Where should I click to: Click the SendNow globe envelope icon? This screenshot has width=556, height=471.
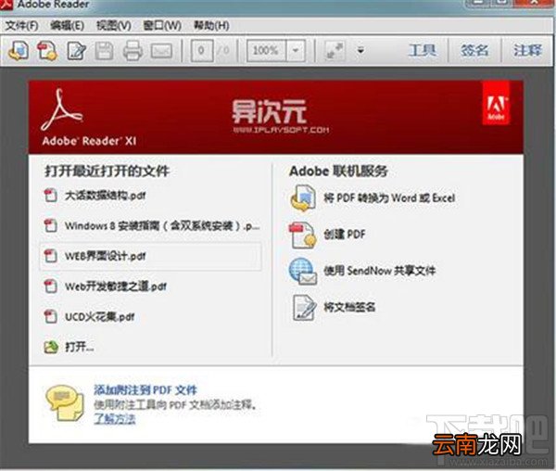(x=303, y=272)
